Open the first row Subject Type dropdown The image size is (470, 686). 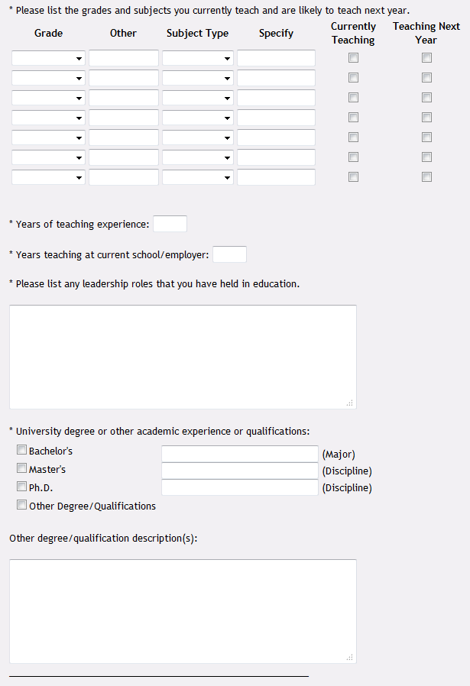197,58
